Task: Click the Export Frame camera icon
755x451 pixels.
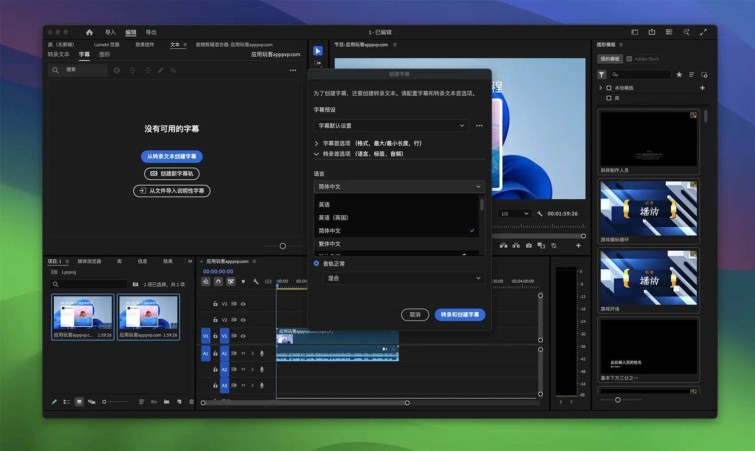Action: [x=528, y=245]
